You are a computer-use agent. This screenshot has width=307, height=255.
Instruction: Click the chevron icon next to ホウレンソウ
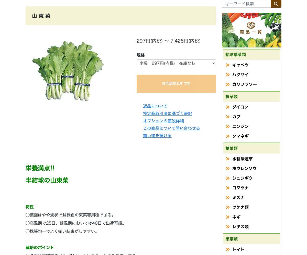pos(228,169)
